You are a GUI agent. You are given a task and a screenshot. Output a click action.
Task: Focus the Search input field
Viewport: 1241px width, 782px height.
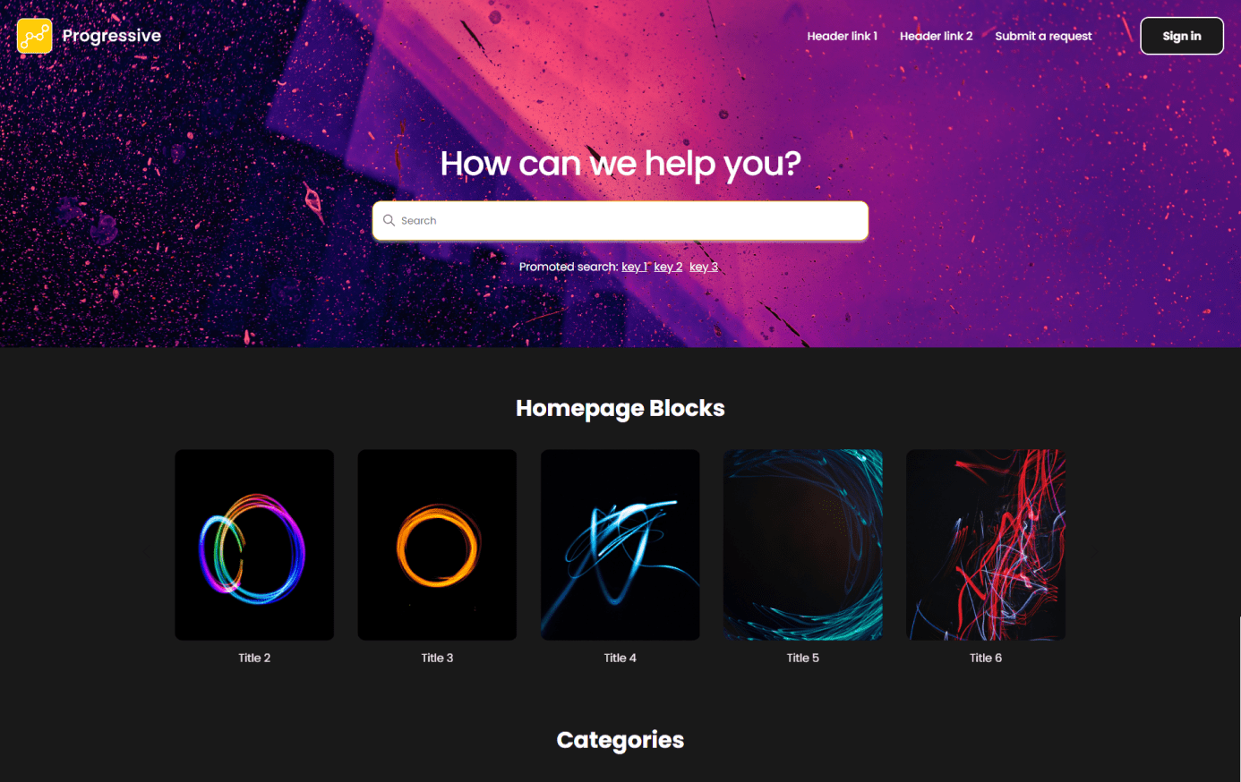(620, 221)
